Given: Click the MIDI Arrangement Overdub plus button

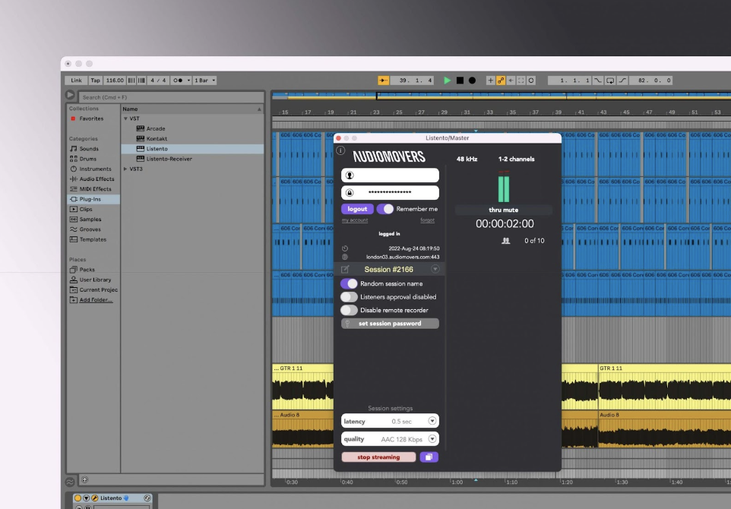Looking at the screenshot, I should click(x=490, y=81).
